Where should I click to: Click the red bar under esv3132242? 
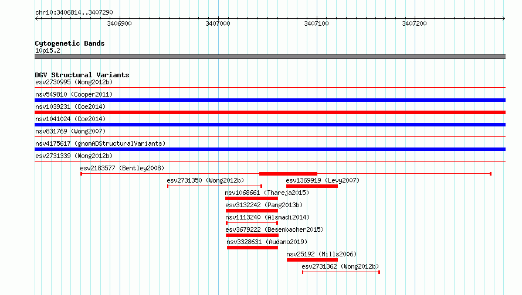point(252,211)
